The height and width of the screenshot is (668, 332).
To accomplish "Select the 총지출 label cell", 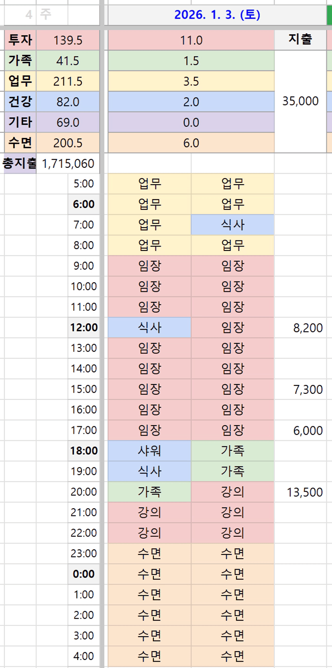I will 19,164.
